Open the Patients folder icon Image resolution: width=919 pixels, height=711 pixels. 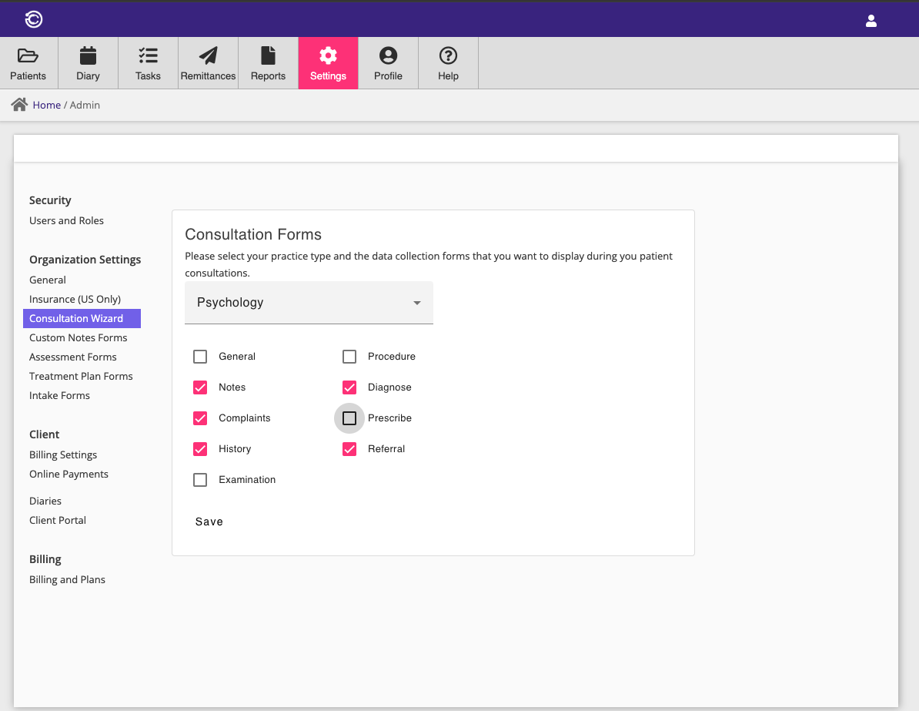28,55
